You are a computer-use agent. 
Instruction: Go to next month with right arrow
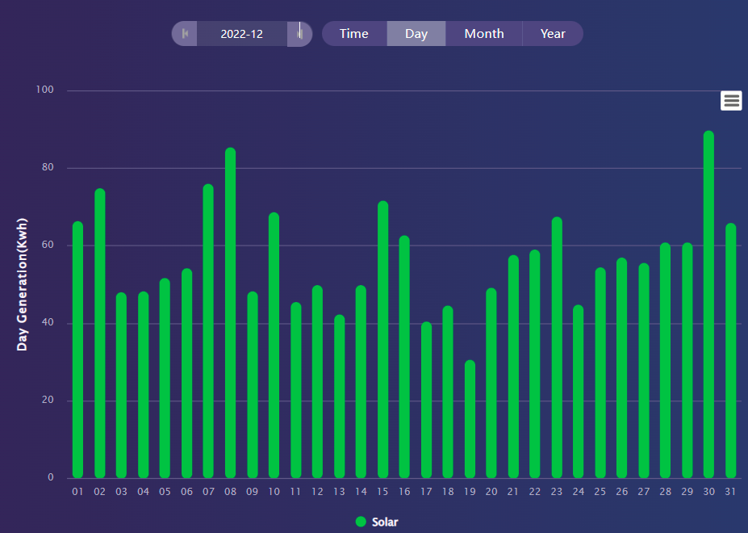pos(299,34)
